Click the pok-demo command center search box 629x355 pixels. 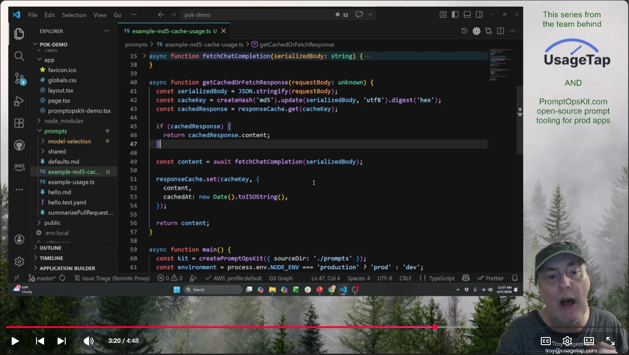[x=256, y=15]
